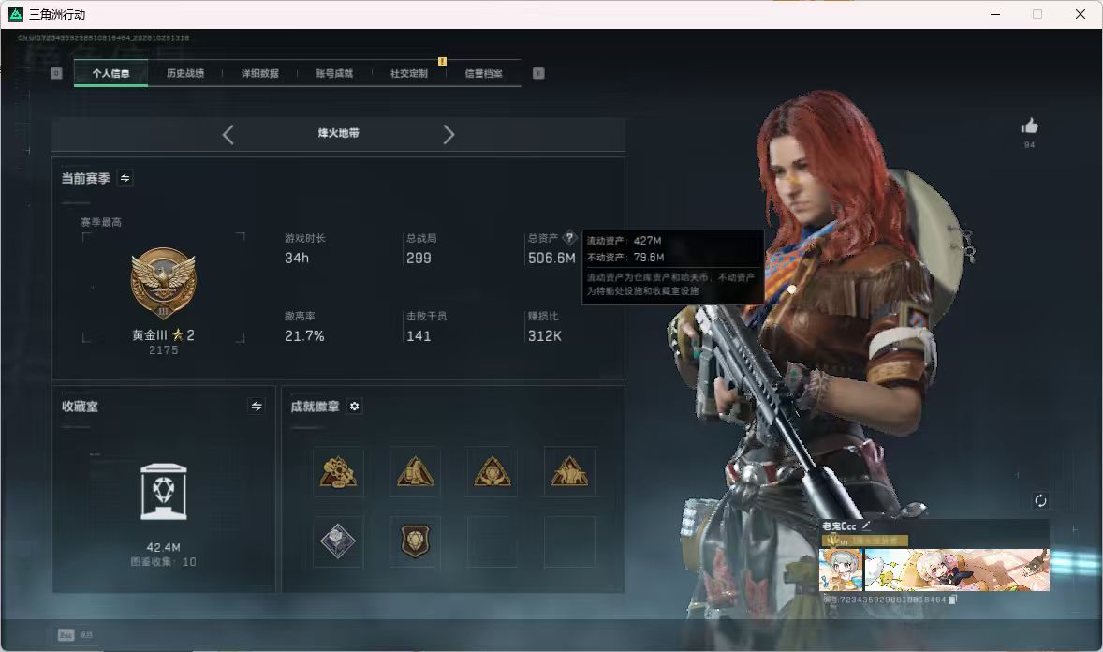
Task: Go to the 账号成就 tab
Action: 334,73
